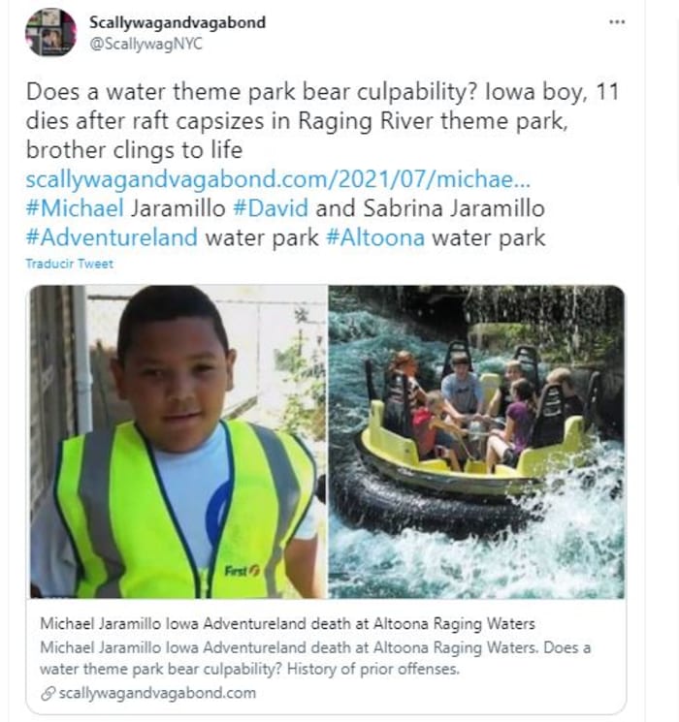Open the Scallywagandvagabond profile avatar
Screen dimensions: 679x722
coord(50,32)
